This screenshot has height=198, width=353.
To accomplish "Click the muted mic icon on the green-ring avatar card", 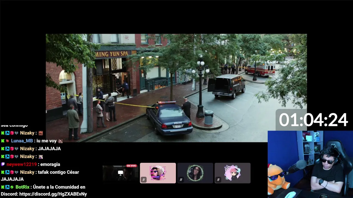I will click(x=181, y=180).
